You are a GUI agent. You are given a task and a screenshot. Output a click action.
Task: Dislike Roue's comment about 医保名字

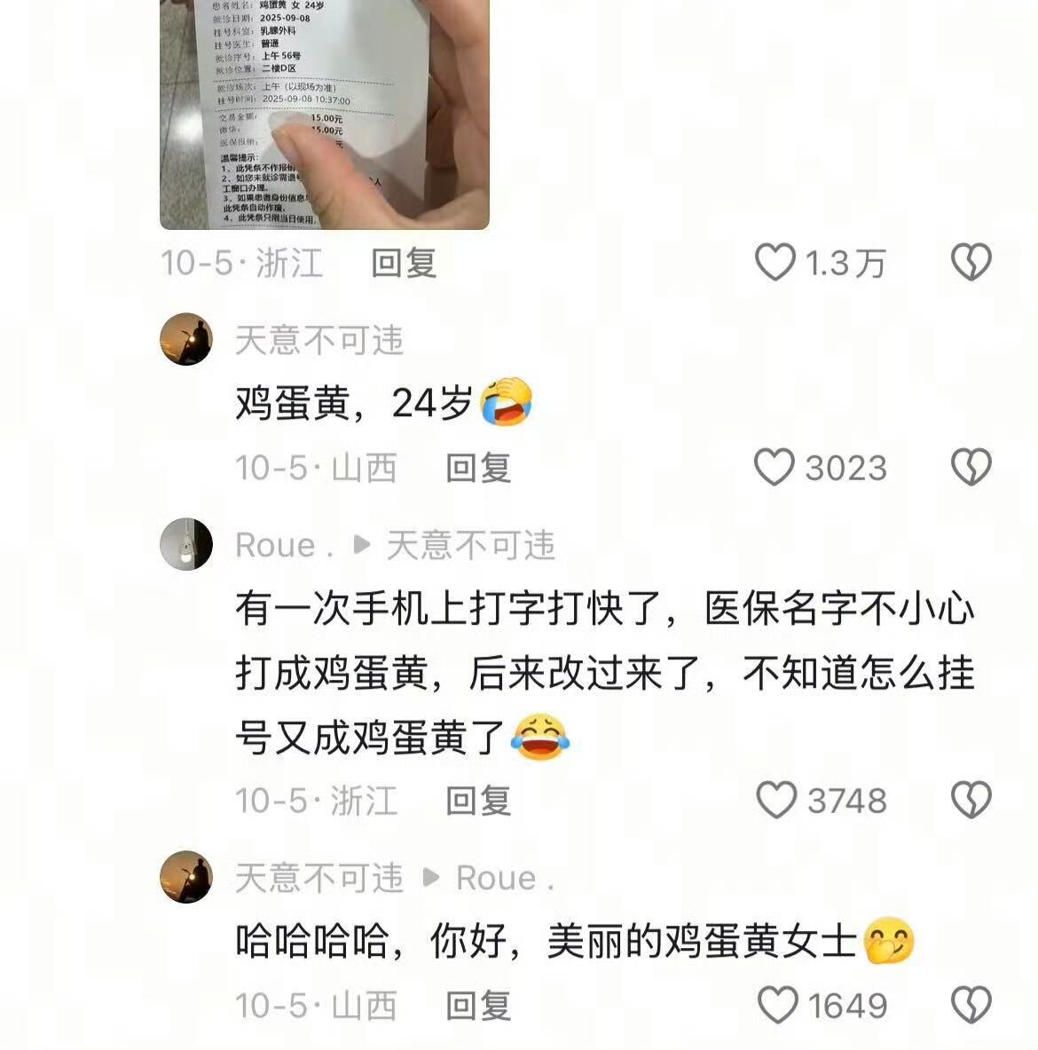click(971, 800)
